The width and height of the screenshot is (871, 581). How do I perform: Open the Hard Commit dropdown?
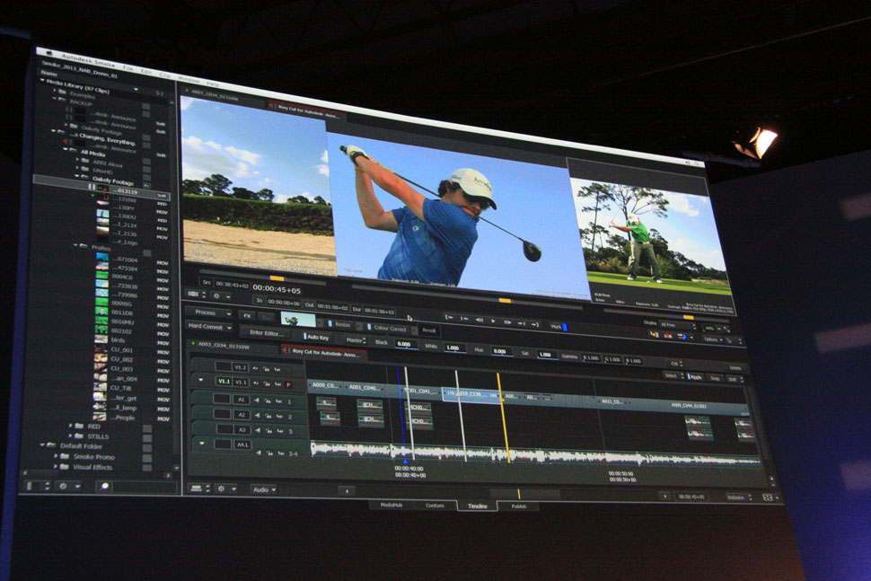[209, 327]
